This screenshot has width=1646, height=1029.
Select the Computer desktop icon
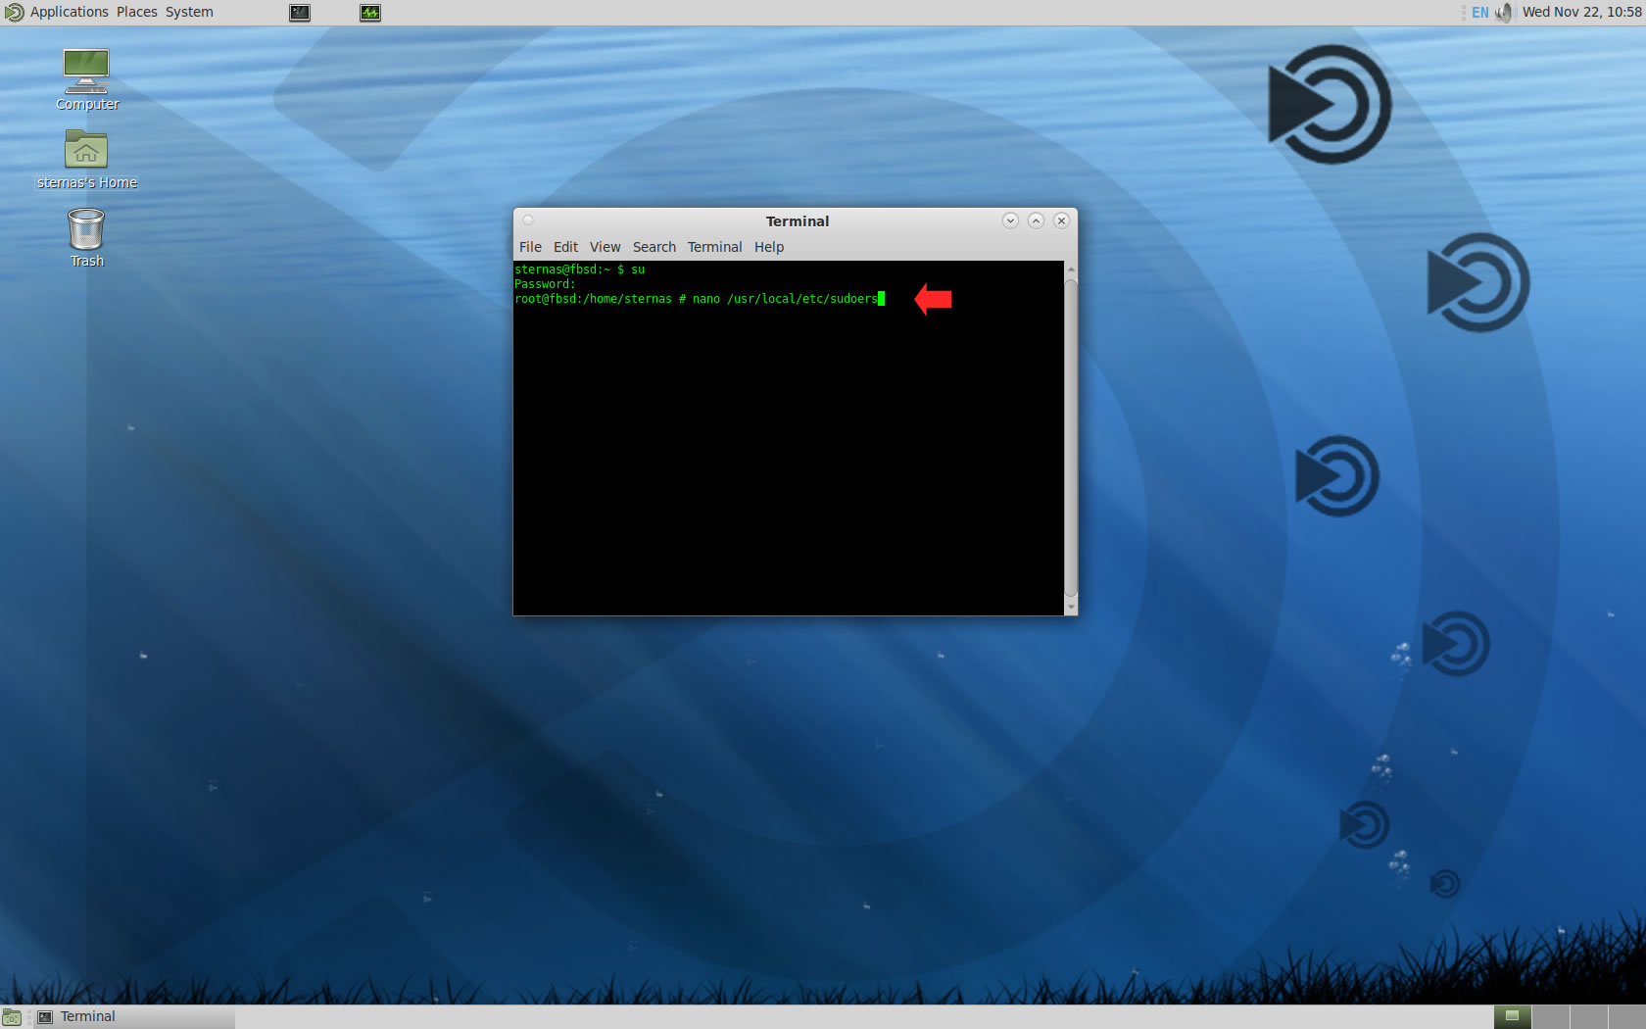tap(86, 72)
